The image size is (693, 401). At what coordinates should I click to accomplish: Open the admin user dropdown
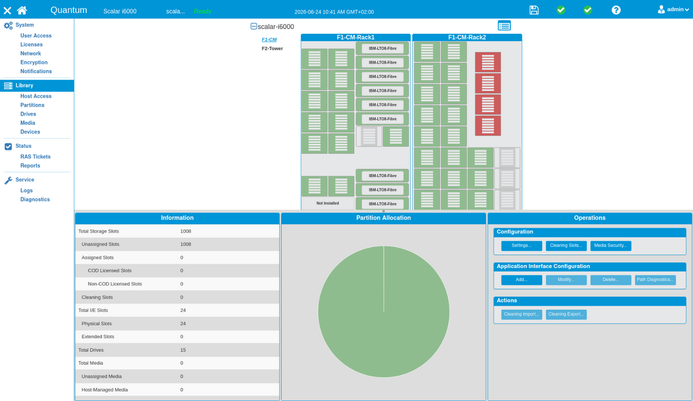pyautogui.click(x=673, y=10)
